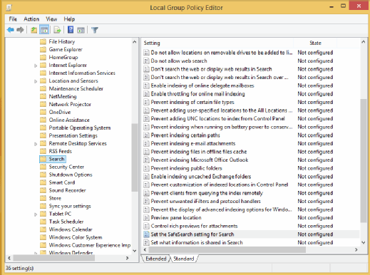Click the File History folder icon
This screenshot has height=275, width=370.
[43, 42]
